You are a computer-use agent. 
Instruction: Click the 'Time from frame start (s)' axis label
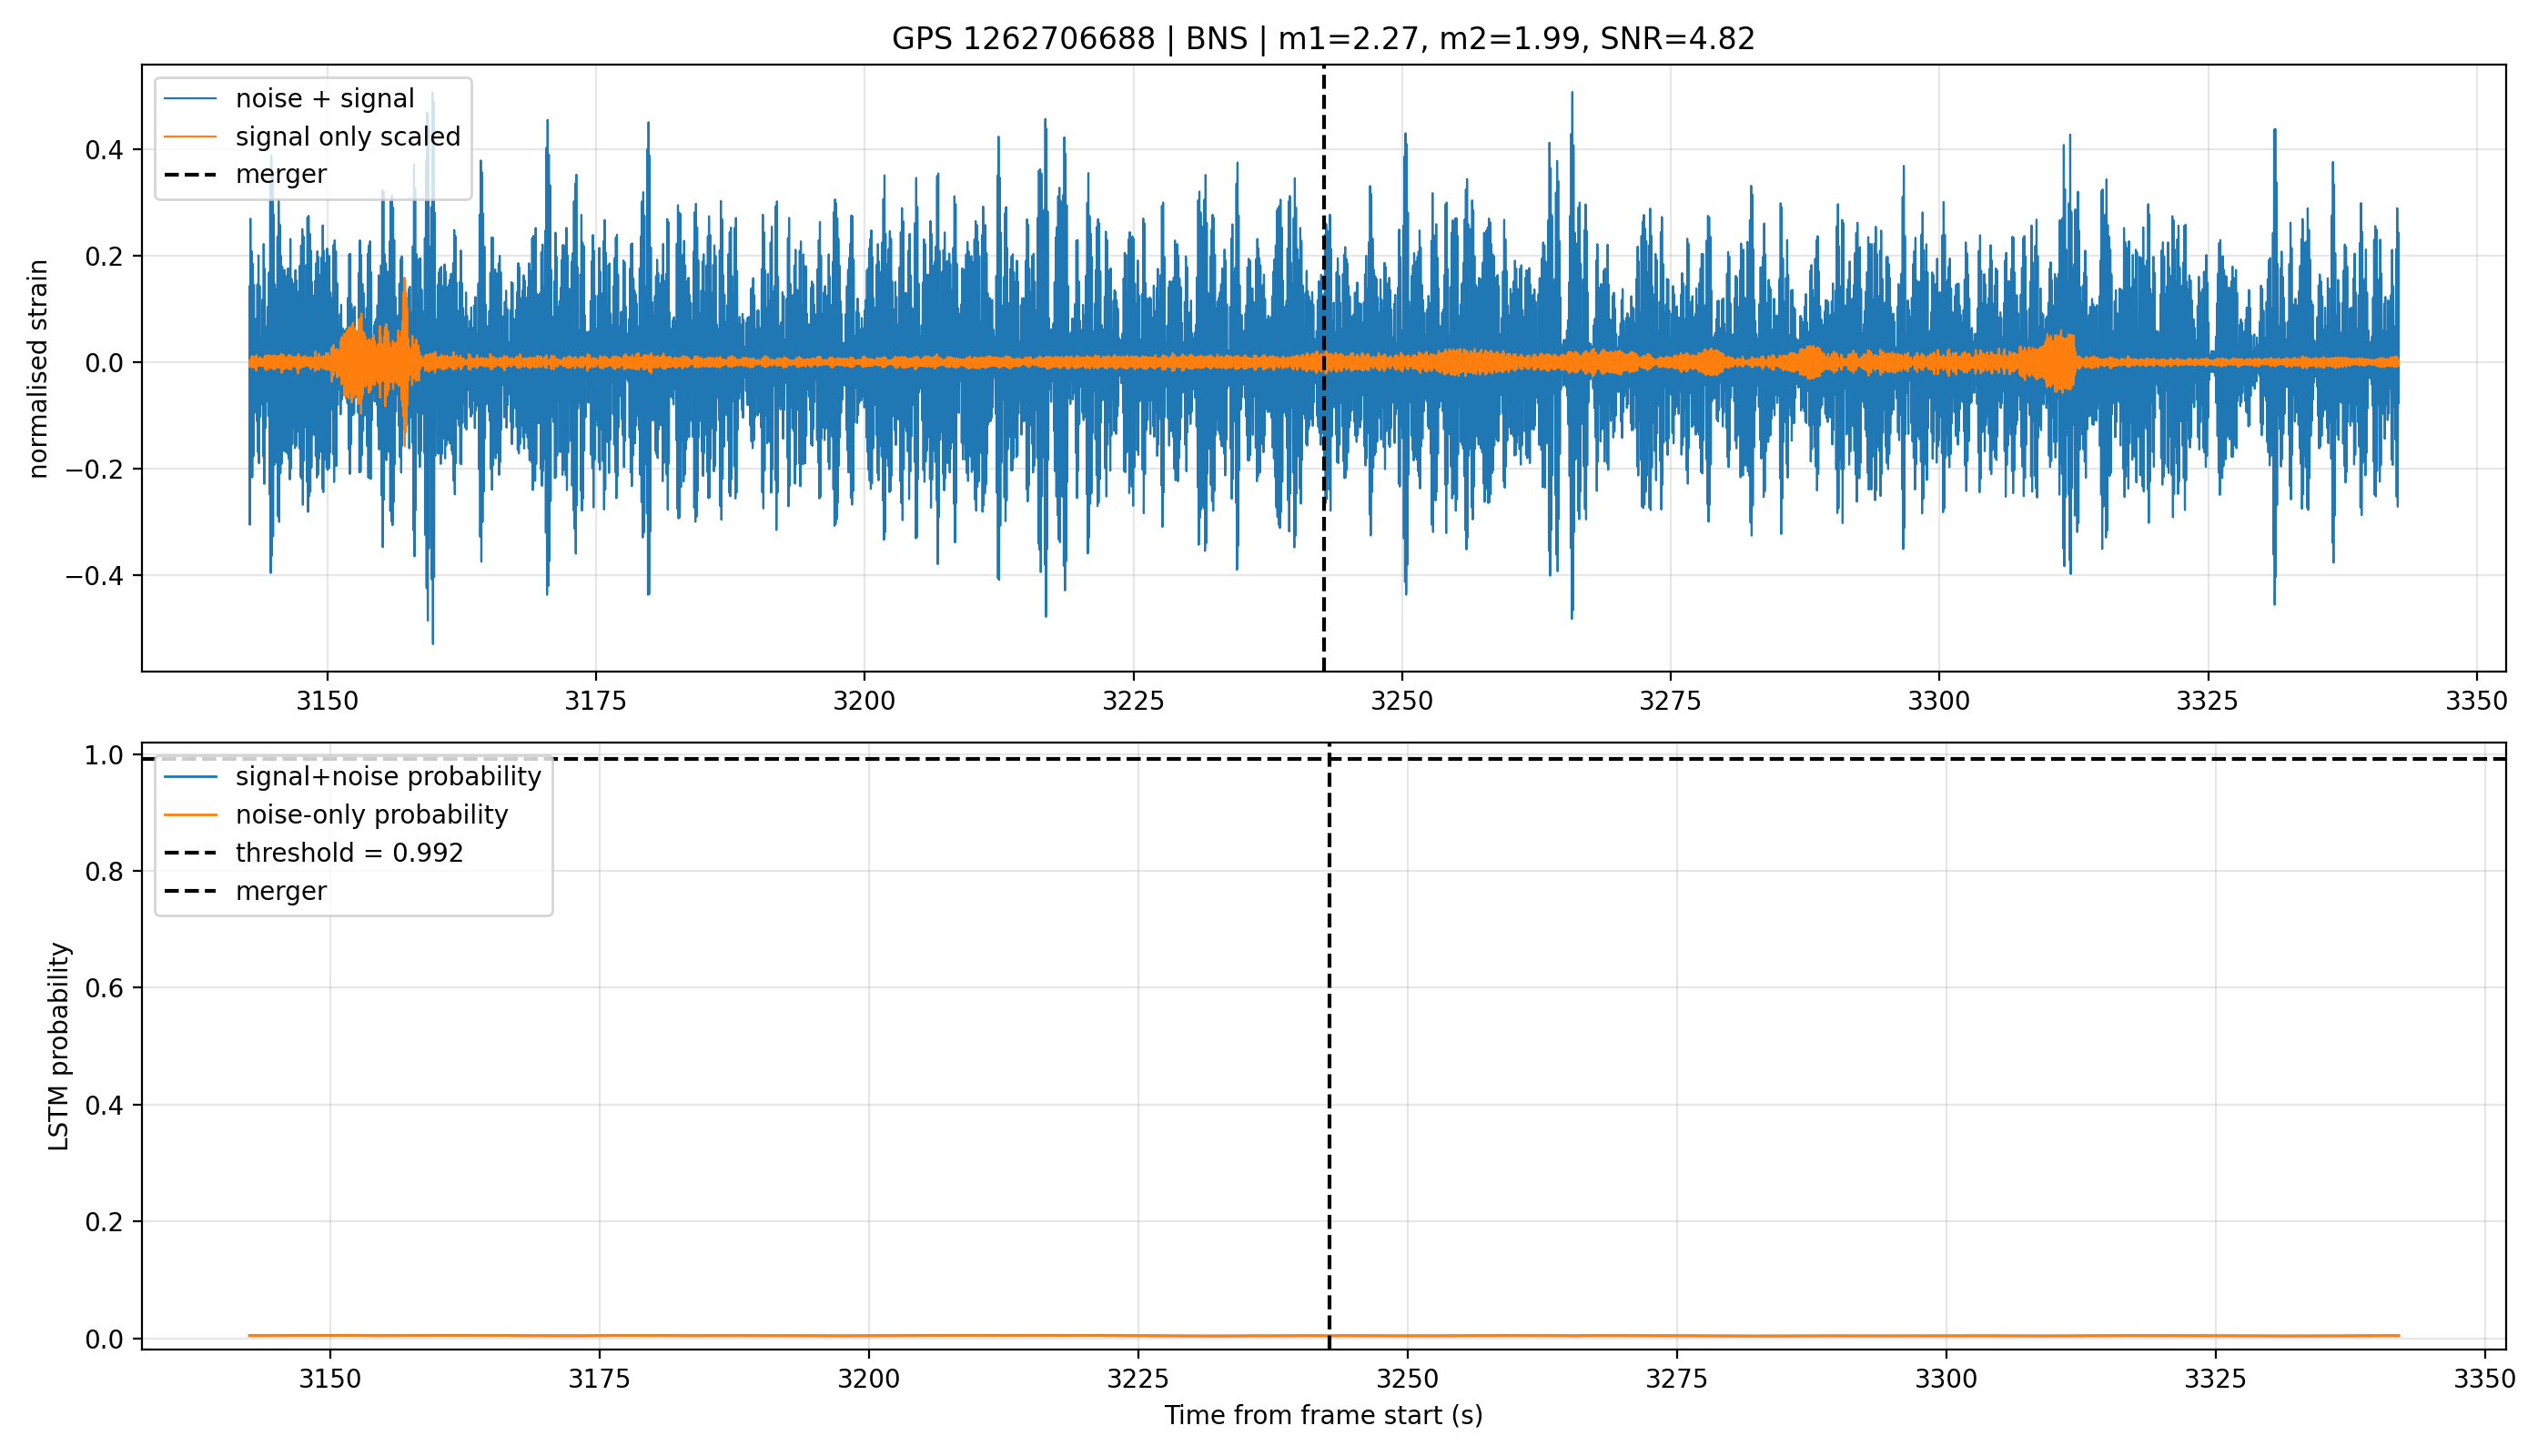tap(1323, 1415)
